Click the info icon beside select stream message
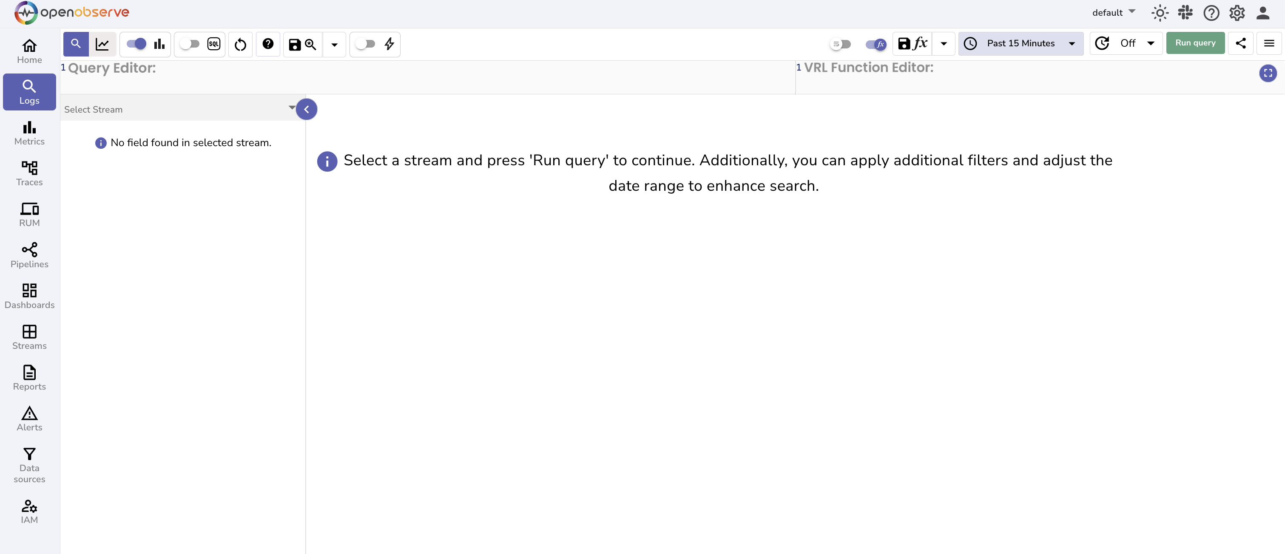 pyautogui.click(x=327, y=161)
